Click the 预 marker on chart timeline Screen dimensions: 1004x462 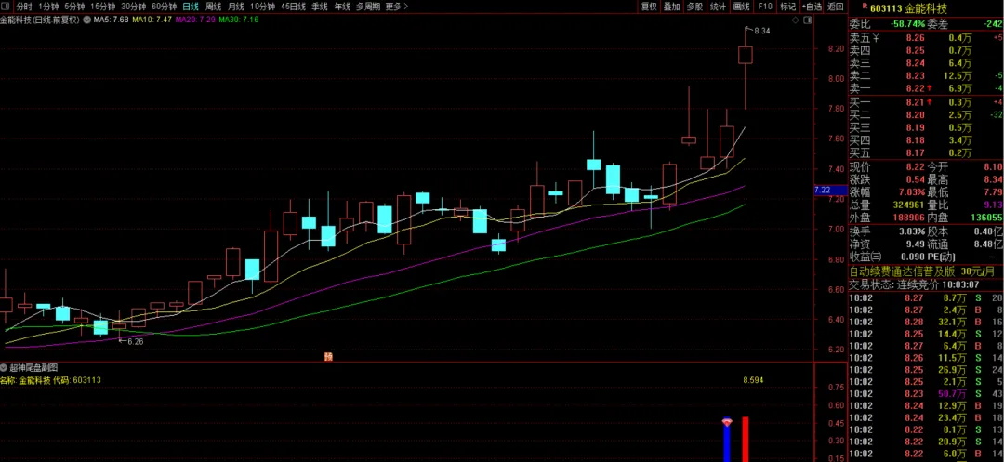328,356
